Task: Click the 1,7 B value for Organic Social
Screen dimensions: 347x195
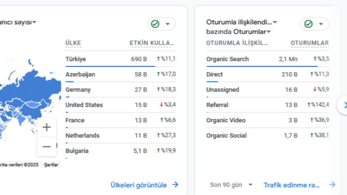Action: [x=291, y=136]
